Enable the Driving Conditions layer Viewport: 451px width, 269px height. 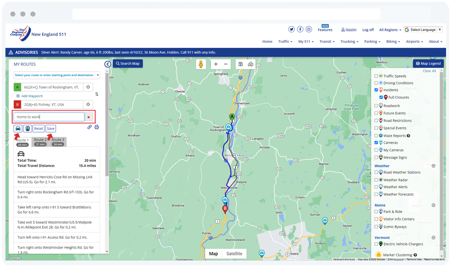click(x=376, y=83)
